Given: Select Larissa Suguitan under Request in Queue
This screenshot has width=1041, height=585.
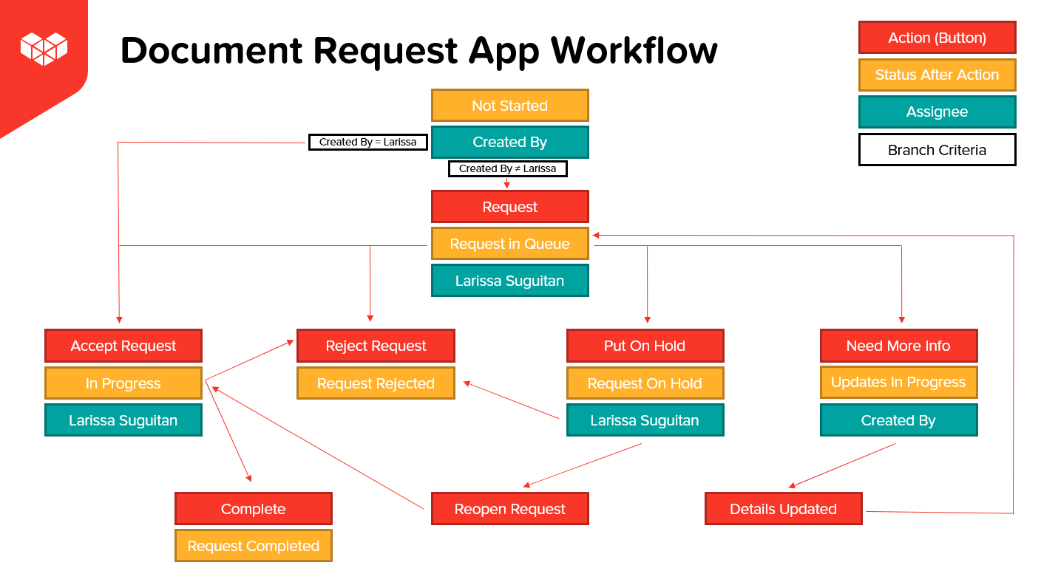Looking at the screenshot, I should click(510, 280).
